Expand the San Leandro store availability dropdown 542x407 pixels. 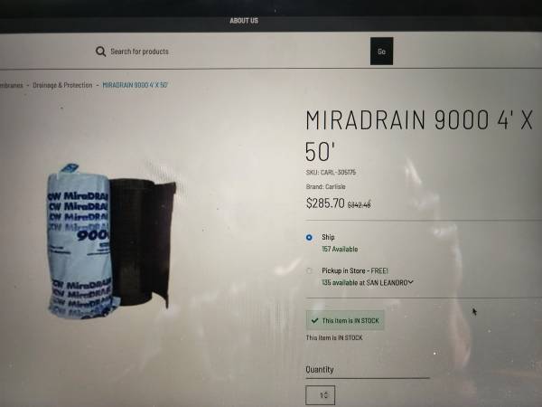coord(410,282)
